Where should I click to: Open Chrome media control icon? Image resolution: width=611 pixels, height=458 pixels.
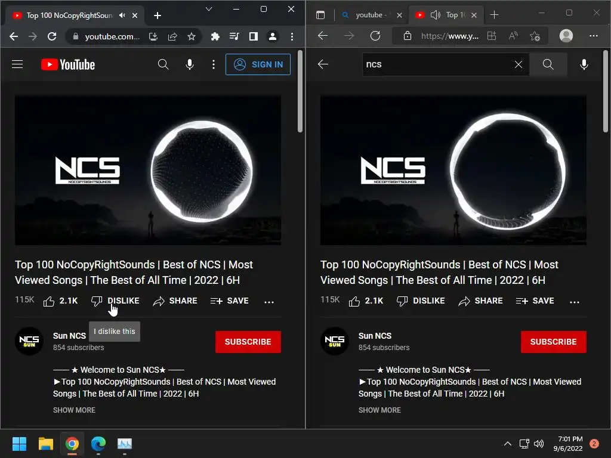tap(234, 36)
